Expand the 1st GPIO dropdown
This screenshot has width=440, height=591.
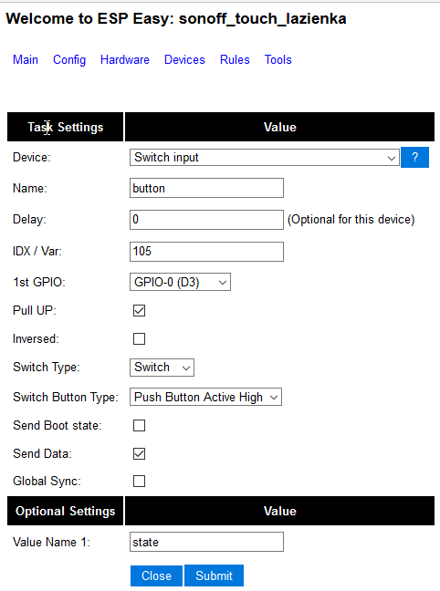point(180,283)
